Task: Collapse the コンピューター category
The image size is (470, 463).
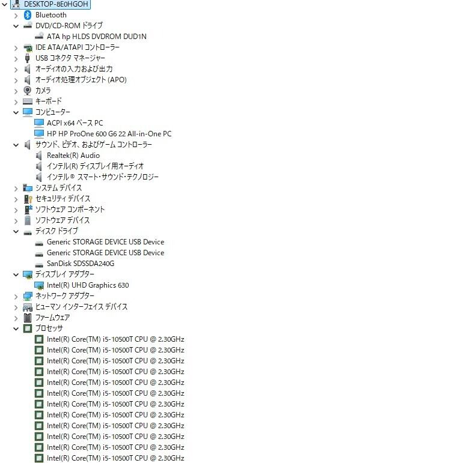Action: (16, 113)
